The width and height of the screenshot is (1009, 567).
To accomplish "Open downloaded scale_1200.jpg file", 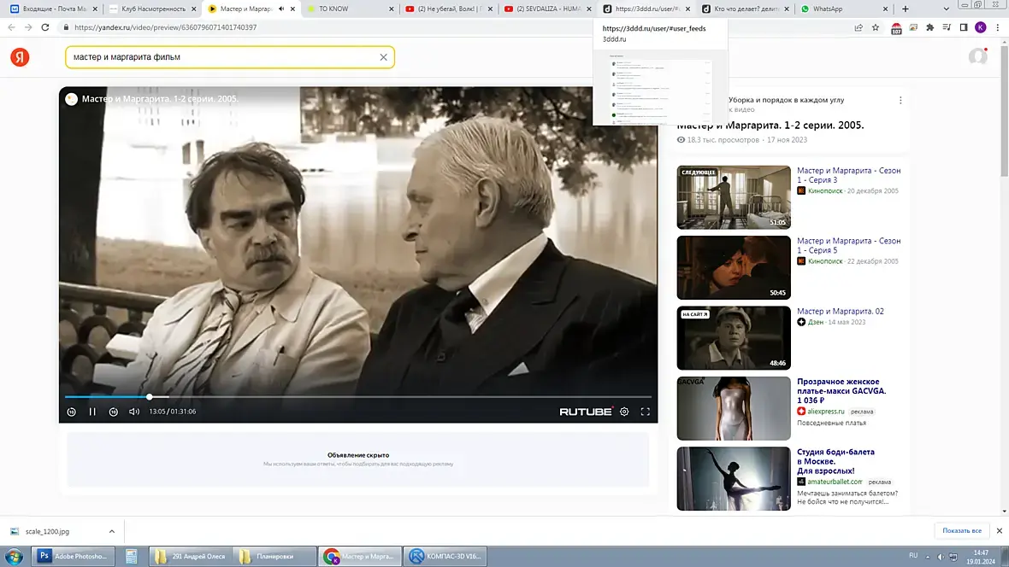I will [46, 532].
